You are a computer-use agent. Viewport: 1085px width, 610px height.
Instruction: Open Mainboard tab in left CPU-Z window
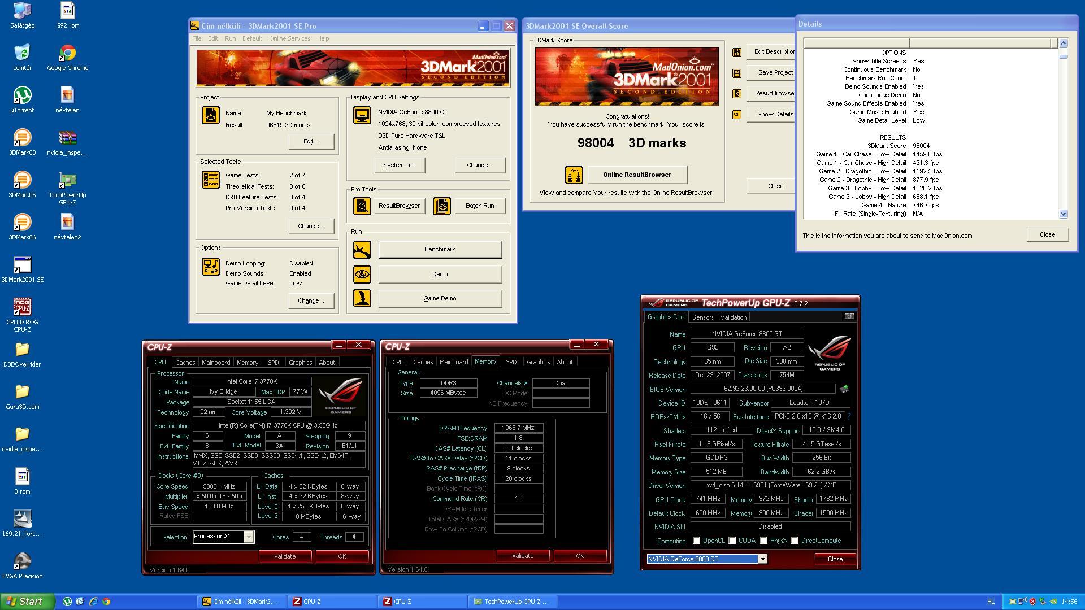click(x=216, y=363)
